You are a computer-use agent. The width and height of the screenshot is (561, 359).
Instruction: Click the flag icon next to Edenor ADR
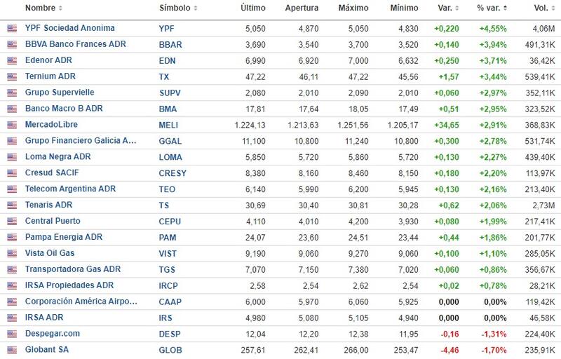click(x=11, y=61)
